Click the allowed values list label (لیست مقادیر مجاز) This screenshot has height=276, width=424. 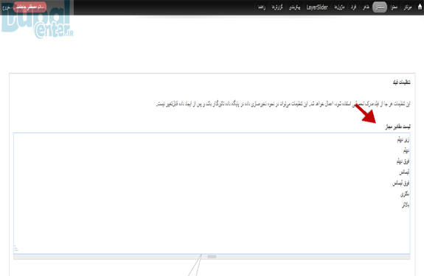[x=397, y=127]
